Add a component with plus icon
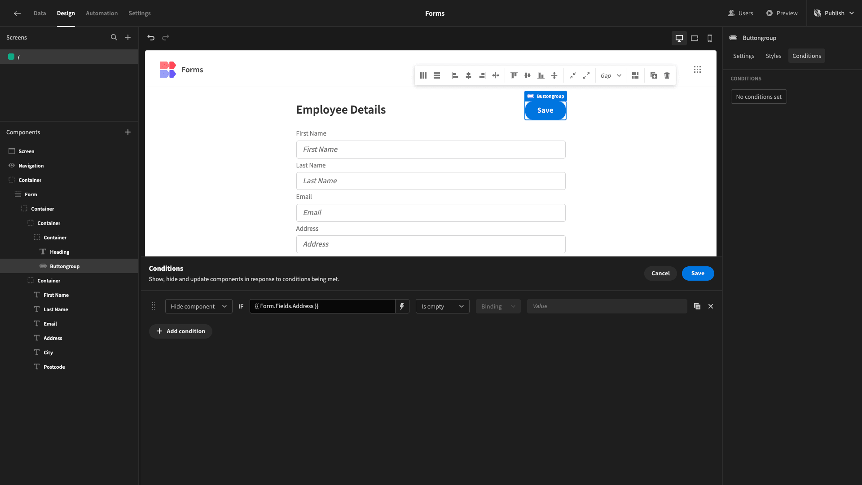 pyautogui.click(x=128, y=132)
